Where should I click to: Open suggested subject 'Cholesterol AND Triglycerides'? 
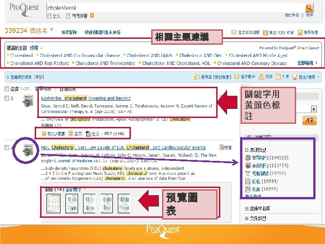[x=105, y=63]
